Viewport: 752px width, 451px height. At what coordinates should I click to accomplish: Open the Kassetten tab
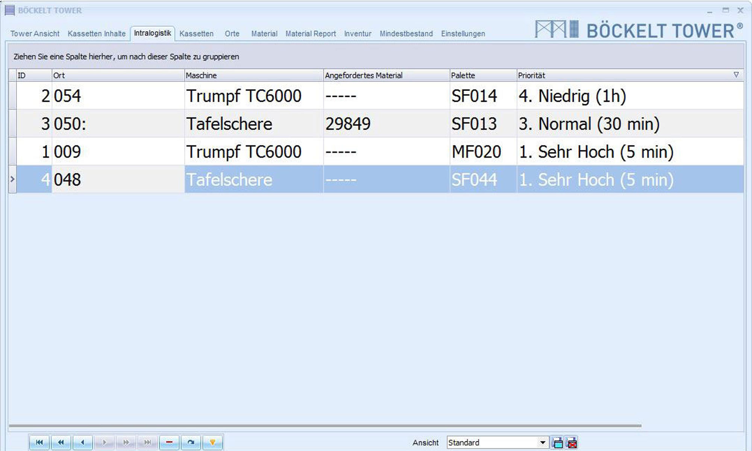pos(196,33)
